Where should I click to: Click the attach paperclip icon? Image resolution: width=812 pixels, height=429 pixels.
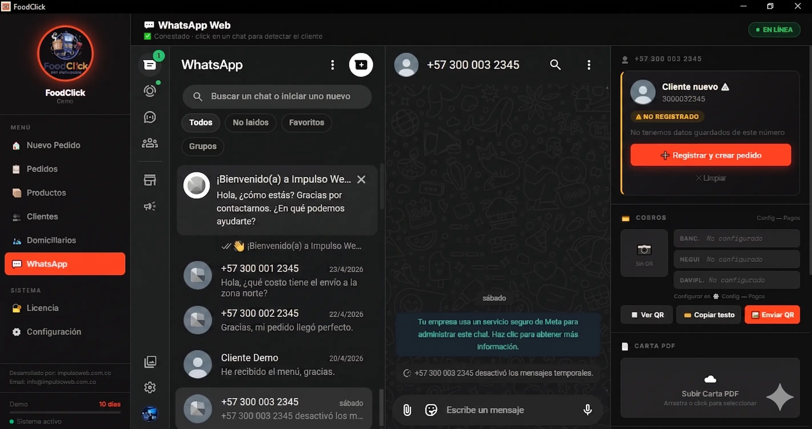407,410
